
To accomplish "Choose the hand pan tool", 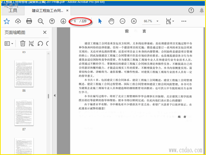I will 111,21.
